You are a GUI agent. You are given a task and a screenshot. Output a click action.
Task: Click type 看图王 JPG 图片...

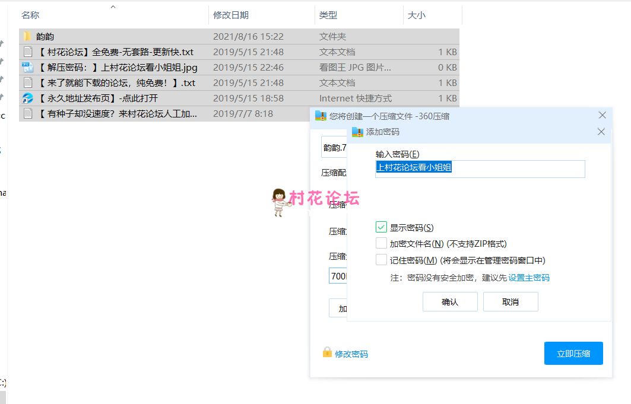click(x=355, y=68)
